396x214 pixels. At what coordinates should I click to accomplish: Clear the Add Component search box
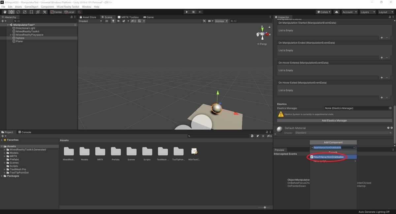(354, 147)
